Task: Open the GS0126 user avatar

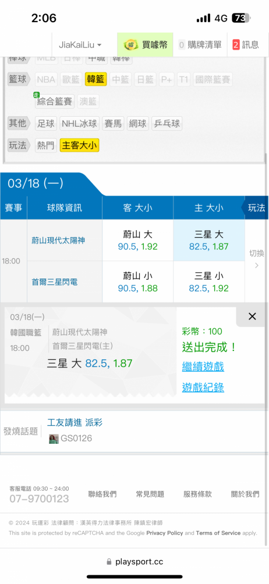Action: (54, 439)
